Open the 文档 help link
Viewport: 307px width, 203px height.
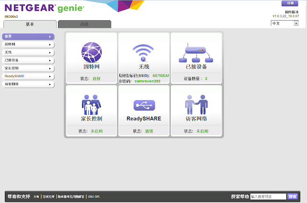36,197
